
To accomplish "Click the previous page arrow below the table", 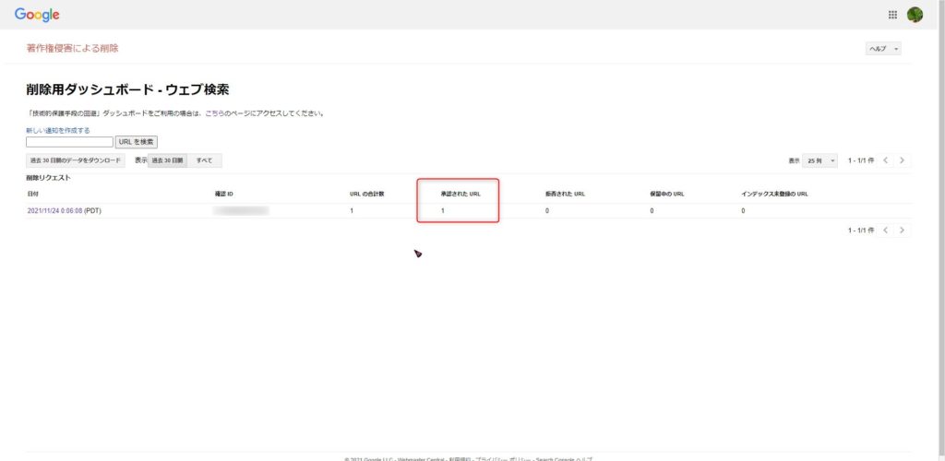I will [x=885, y=230].
